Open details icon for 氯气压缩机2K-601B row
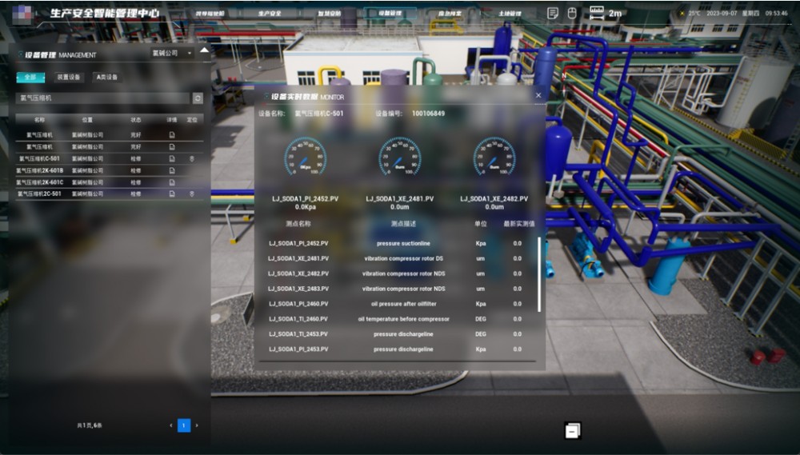800x455 pixels. tap(171, 170)
